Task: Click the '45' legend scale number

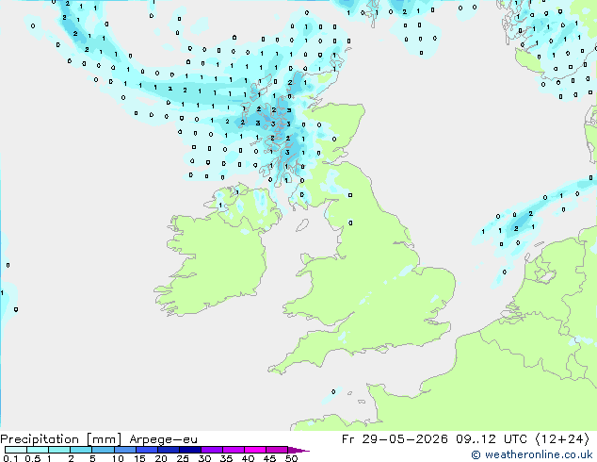Action: (x=269, y=458)
